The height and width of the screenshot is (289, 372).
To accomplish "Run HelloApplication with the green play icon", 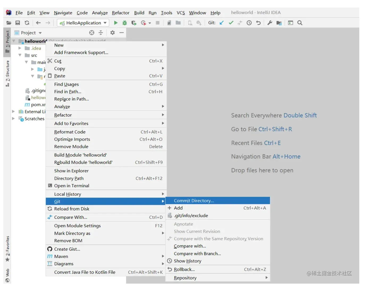I will point(116,23).
